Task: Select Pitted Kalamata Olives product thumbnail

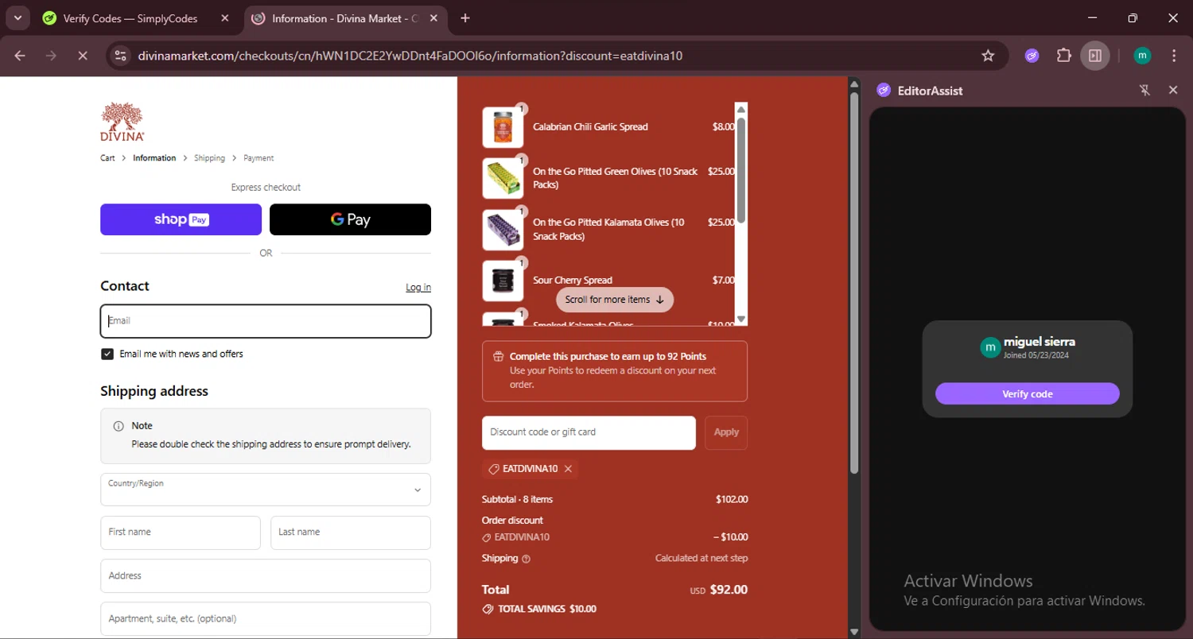Action: 503,230
